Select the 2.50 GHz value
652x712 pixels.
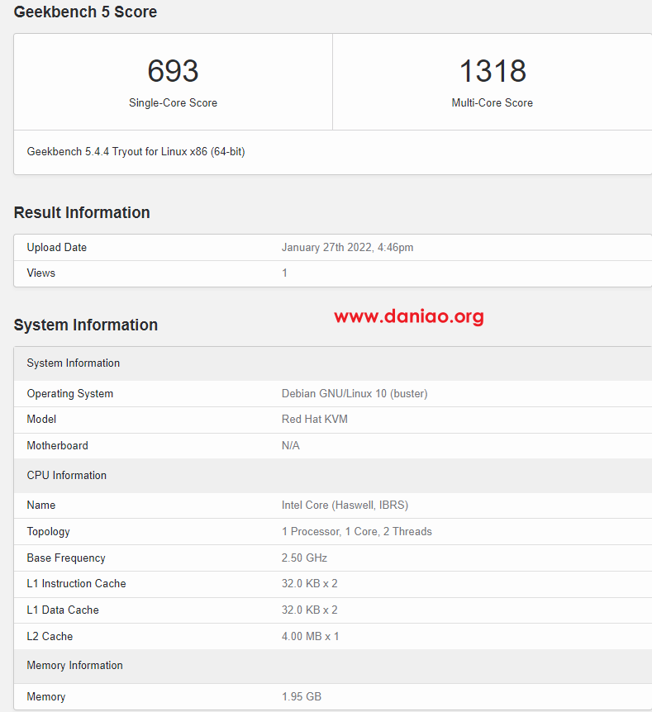(304, 558)
